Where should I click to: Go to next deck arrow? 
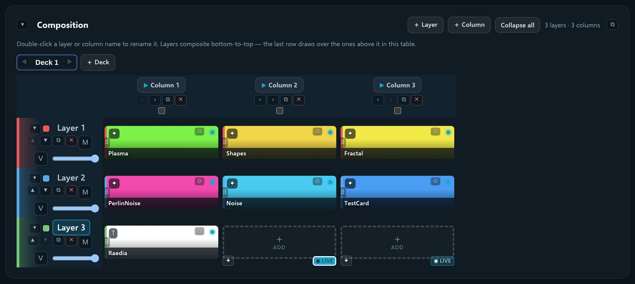point(69,62)
